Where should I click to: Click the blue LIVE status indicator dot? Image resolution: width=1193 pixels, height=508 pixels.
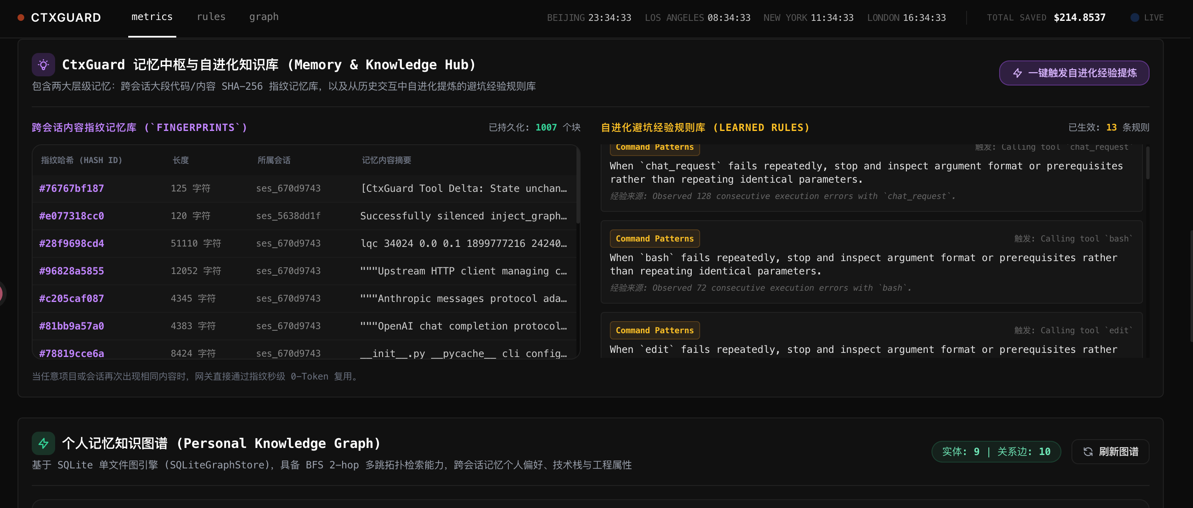tap(1134, 18)
